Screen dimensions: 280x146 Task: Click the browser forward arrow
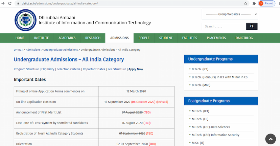click(3, 3)
